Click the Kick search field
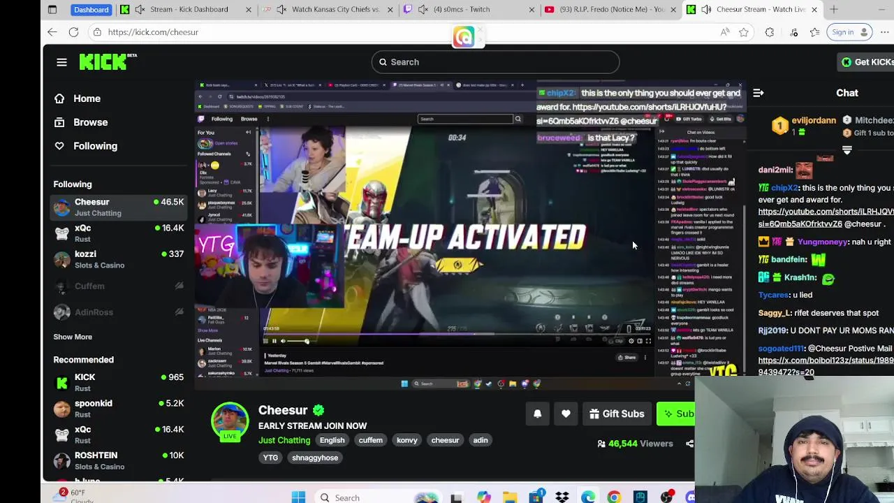 pos(495,62)
